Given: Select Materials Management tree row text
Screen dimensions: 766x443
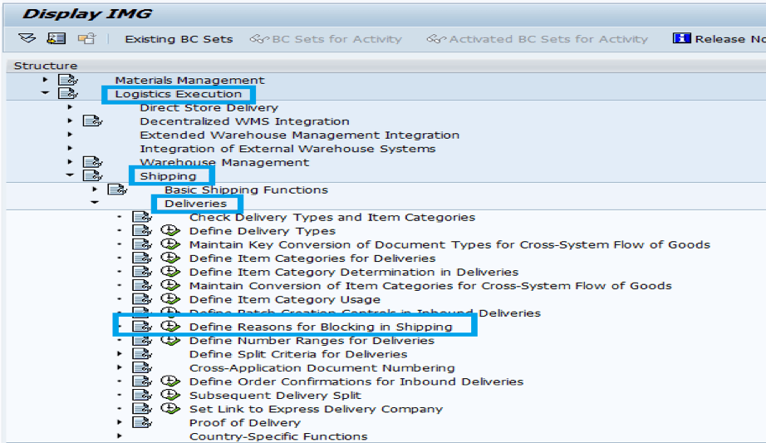Looking at the screenshot, I should pos(189,80).
